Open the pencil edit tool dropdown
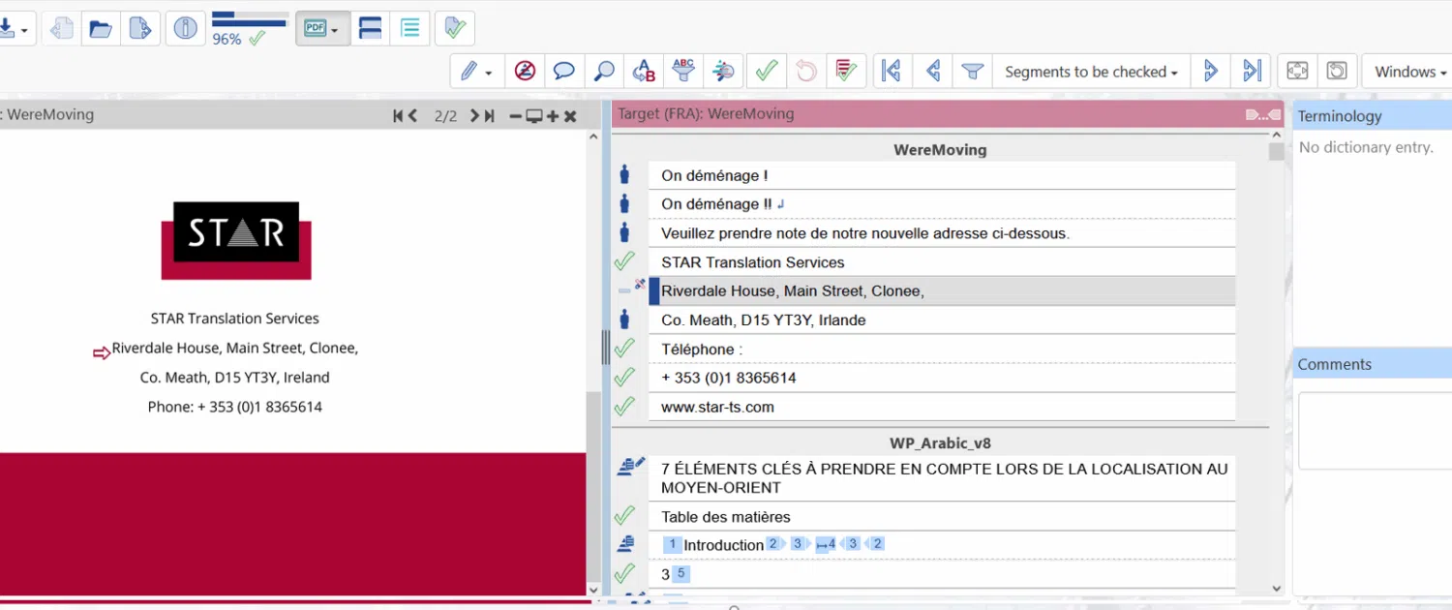 click(x=476, y=71)
